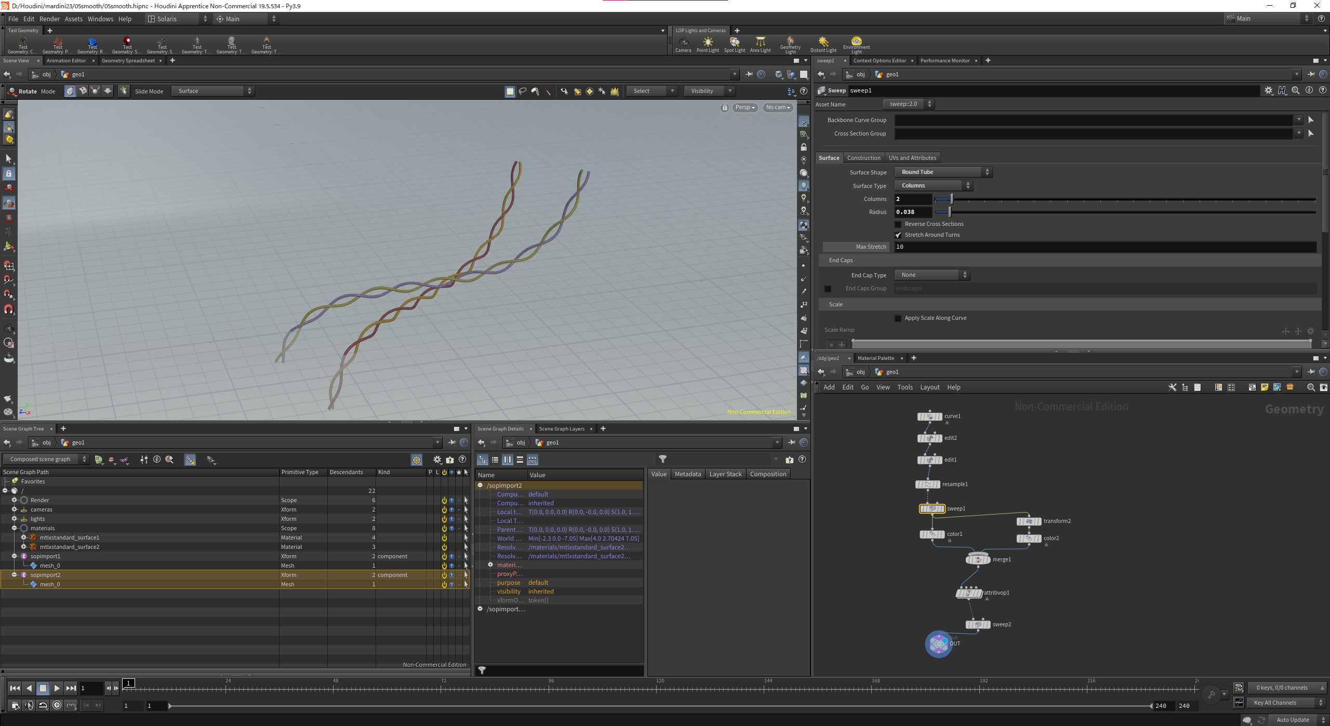Viewport: 1330px width, 726px height.
Task: Enable Apply Scale Along Curve
Action: click(x=898, y=318)
